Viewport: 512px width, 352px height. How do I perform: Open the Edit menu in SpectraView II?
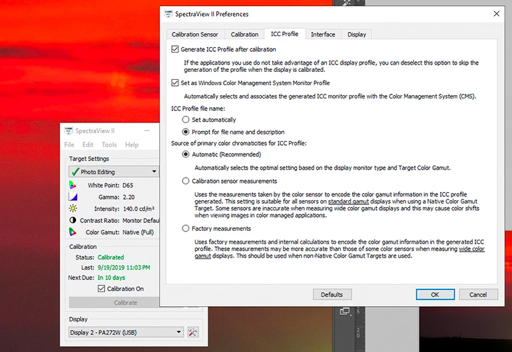pos(87,144)
